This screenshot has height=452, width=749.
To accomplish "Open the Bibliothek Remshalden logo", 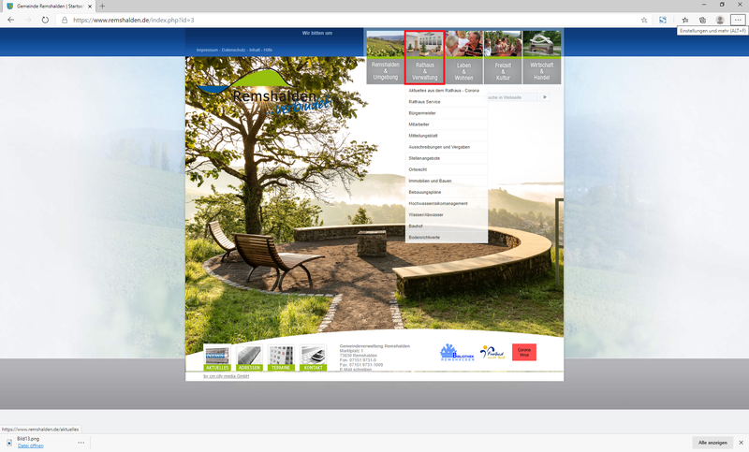I will 457,352.
